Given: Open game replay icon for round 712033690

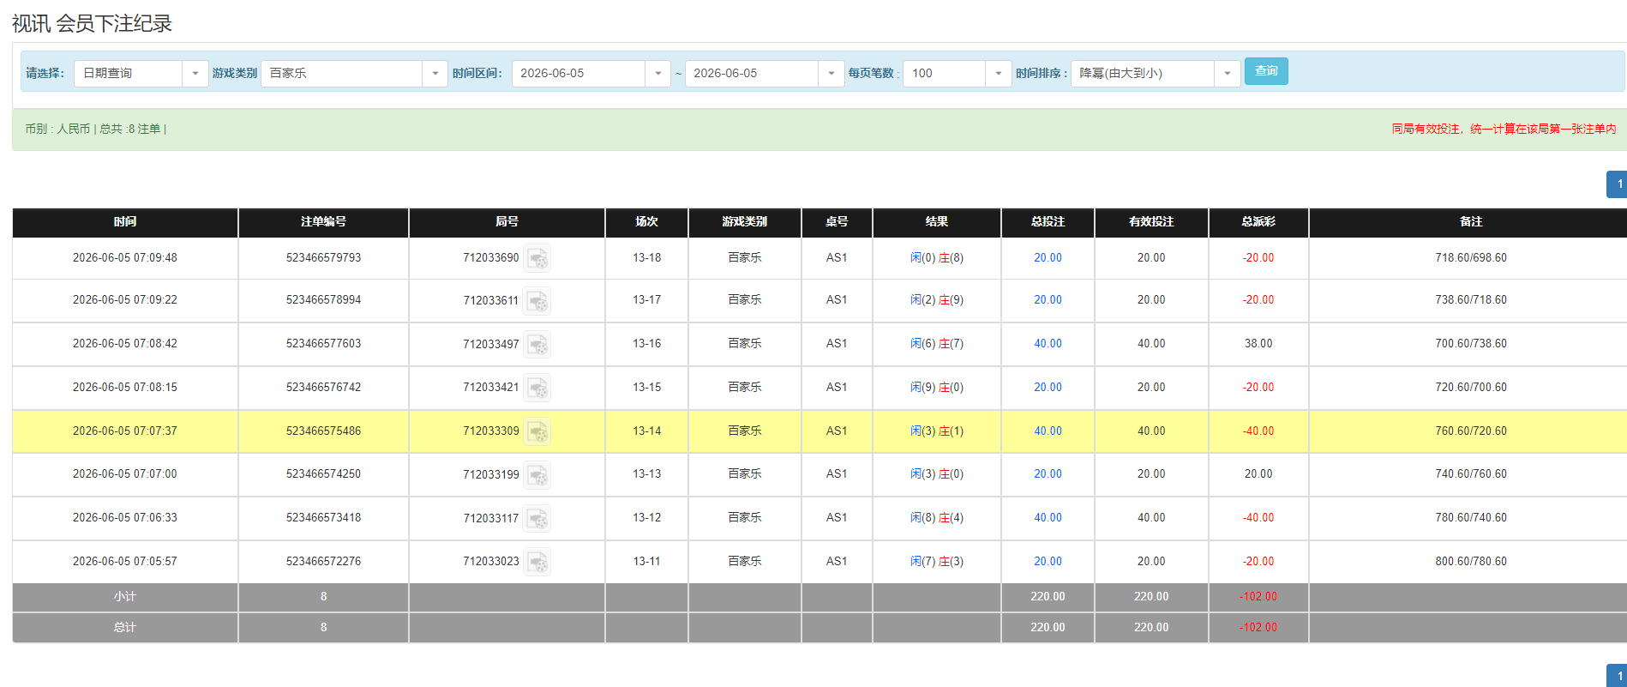Looking at the screenshot, I should point(537,258).
